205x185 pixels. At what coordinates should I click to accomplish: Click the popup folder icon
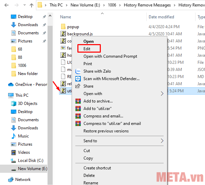click(x=63, y=26)
